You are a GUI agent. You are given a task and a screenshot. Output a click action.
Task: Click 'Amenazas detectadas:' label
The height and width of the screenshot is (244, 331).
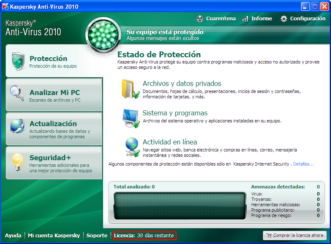pos(278,187)
